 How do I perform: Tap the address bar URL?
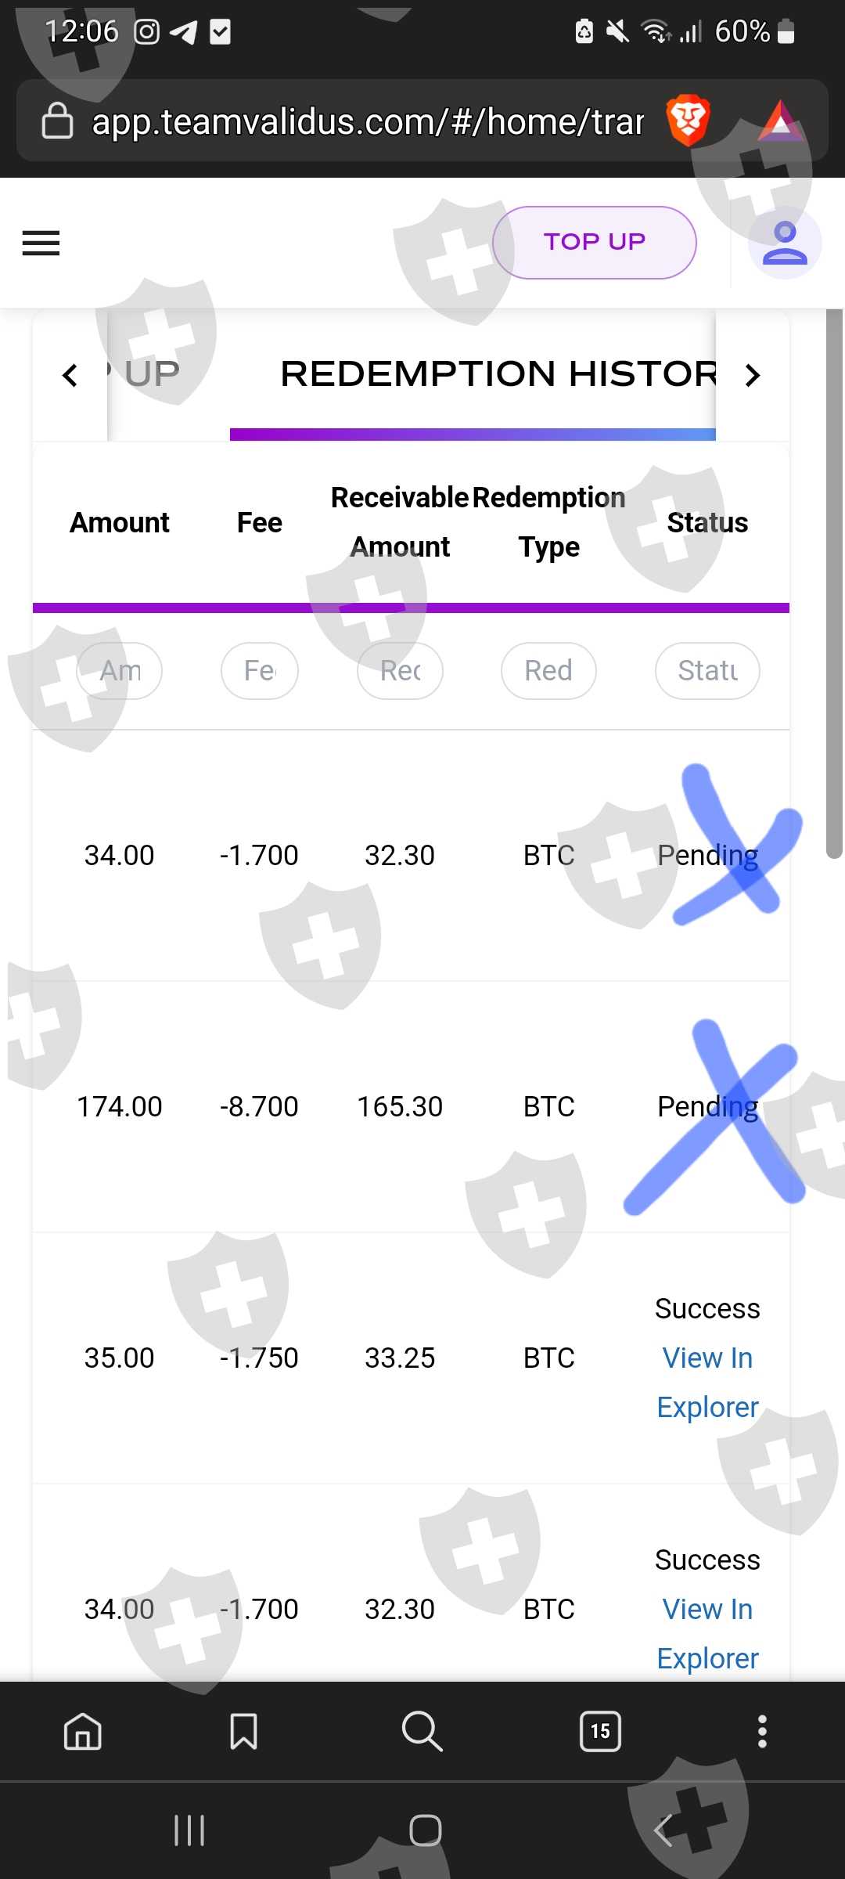point(368,121)
